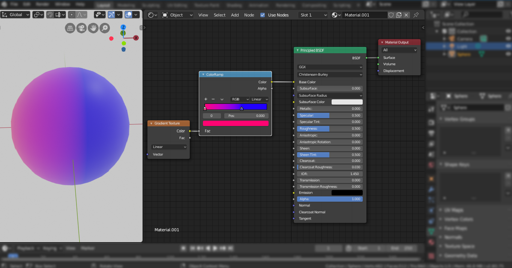Click the zoom magnifier icon in viewport

click(x=104, y=28)
